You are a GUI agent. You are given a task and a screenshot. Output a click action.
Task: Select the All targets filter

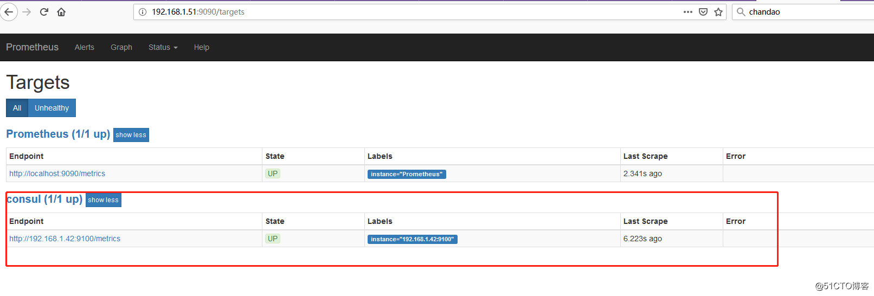[17, 108]
